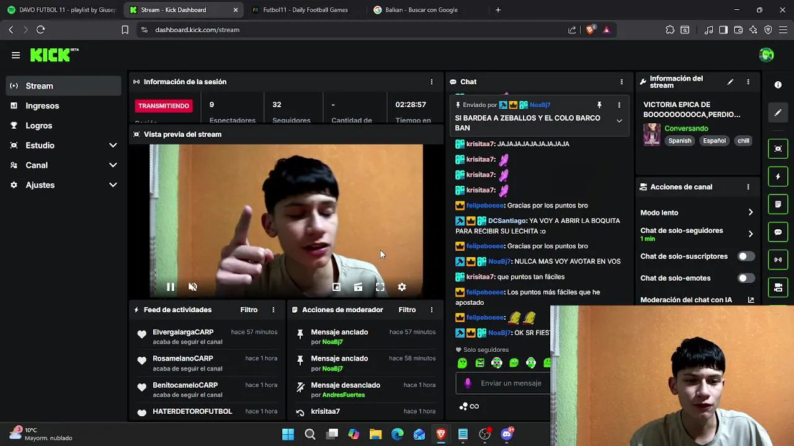Click the Kick logo

[54, 55]
